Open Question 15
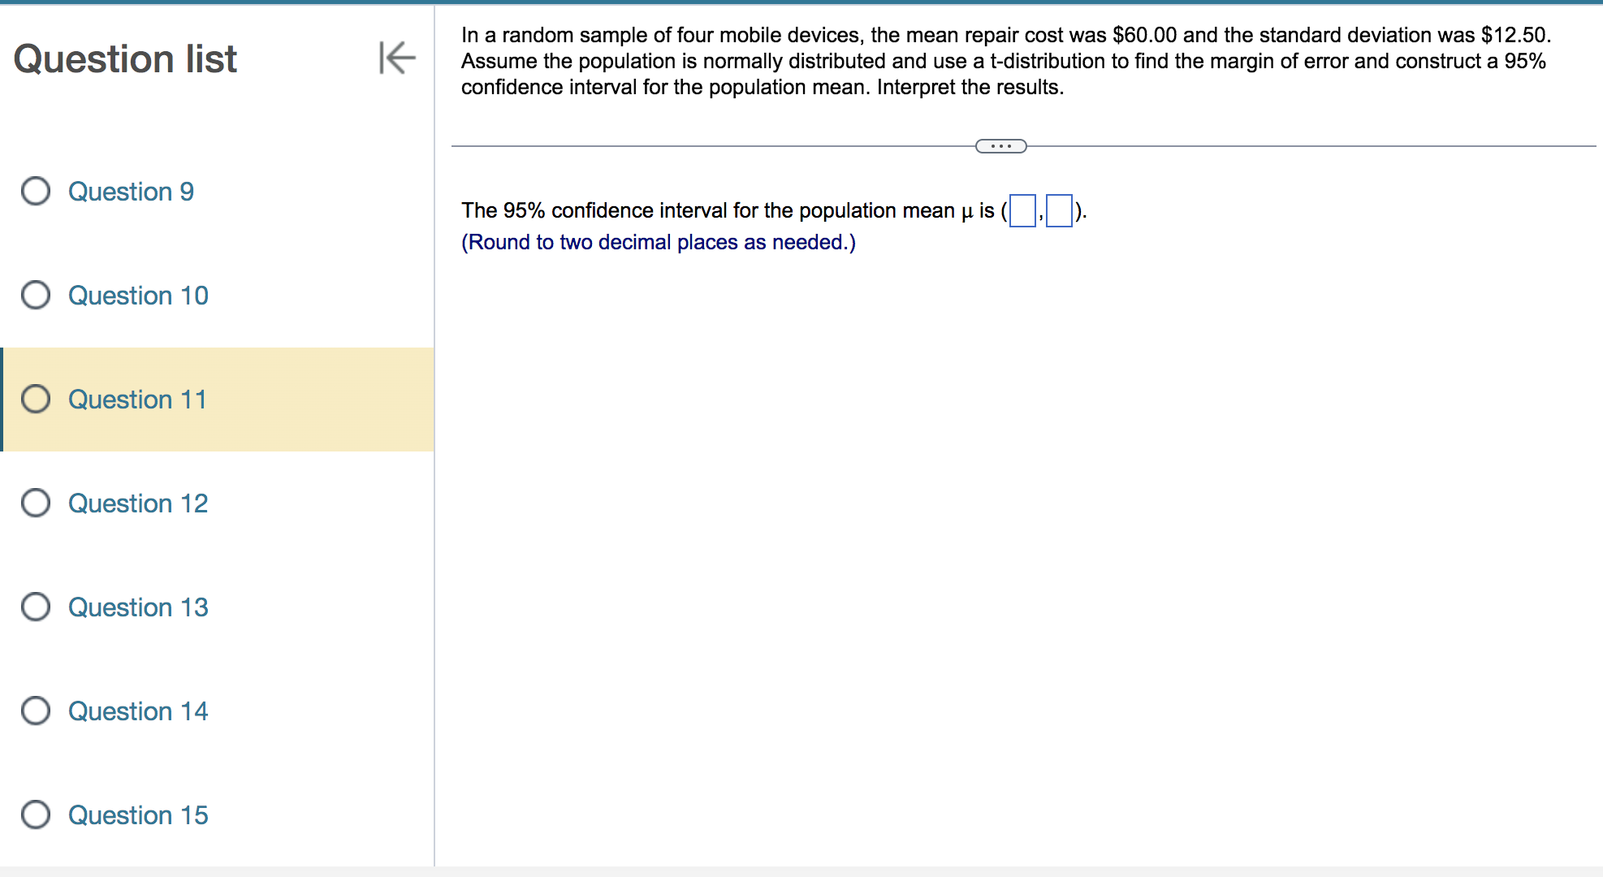 (x=137, y=814)
